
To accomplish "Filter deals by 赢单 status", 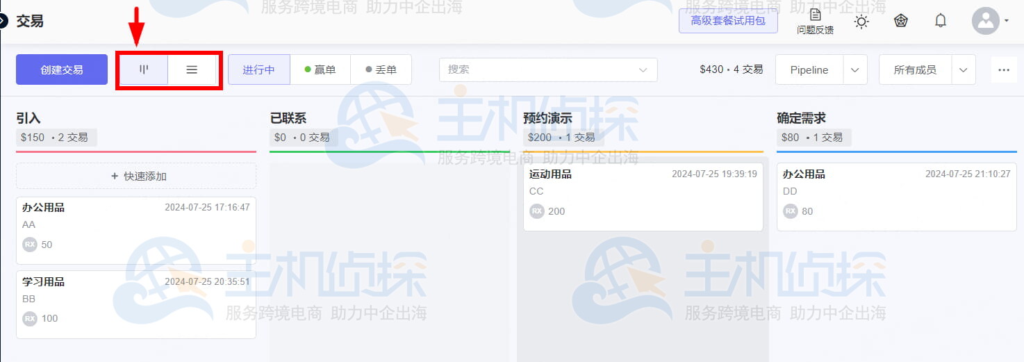I will (x=320, y=69).
